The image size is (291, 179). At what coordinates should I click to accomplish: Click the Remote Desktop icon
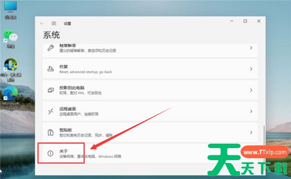[50, 111]
